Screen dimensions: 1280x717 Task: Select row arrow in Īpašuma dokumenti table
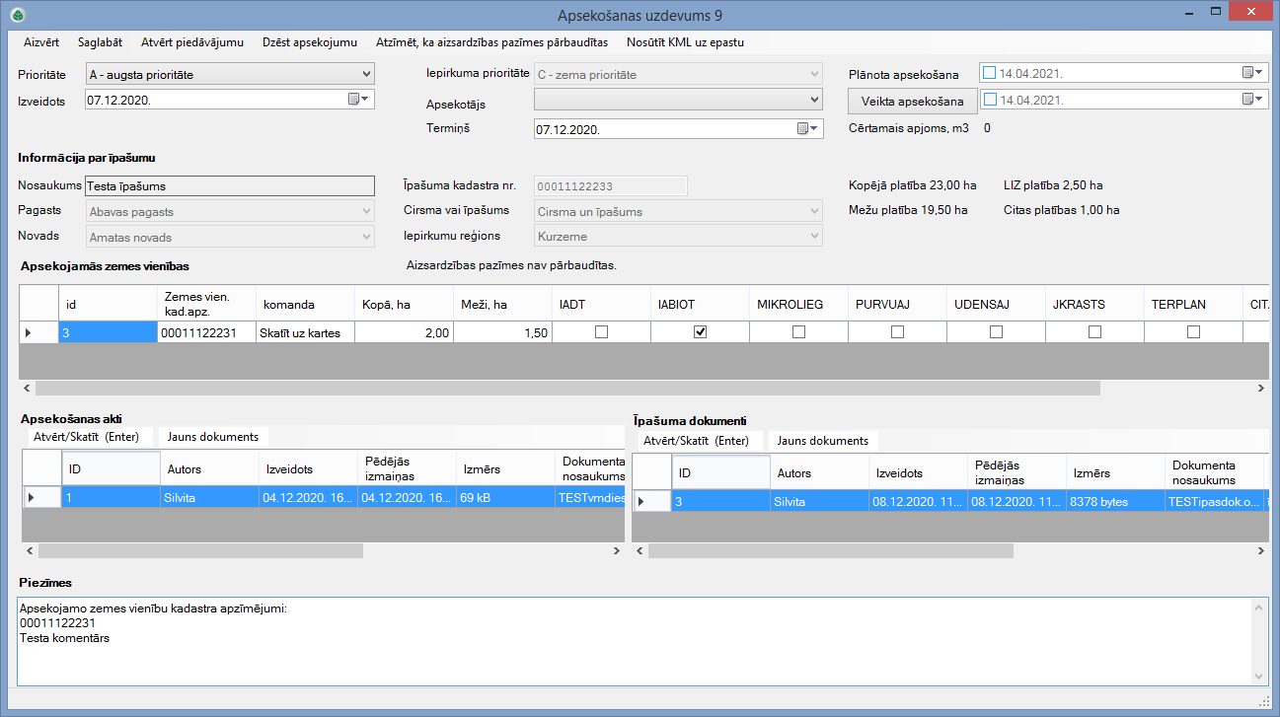pyautogui.click(x=641, y=502)
